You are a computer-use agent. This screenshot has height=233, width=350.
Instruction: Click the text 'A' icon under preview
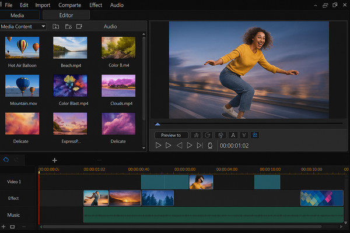point(233,135)
